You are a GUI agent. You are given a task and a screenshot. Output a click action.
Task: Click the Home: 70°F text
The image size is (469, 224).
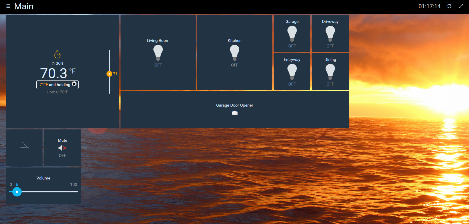(x=57, y=92)
